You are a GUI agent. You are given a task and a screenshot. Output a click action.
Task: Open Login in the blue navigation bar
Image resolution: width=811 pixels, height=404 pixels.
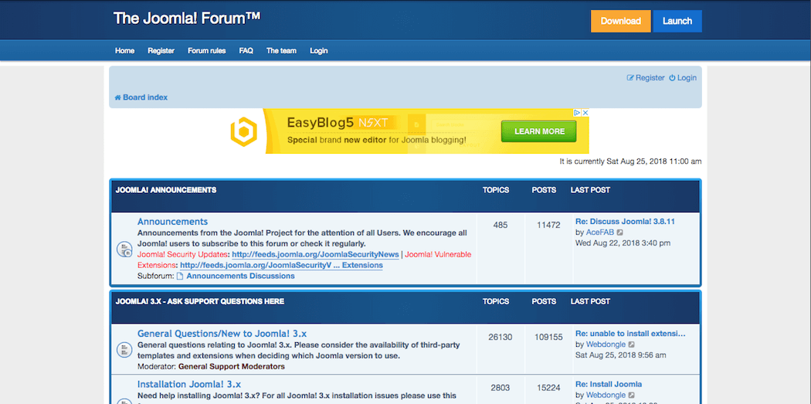click(x=318, y=51)
